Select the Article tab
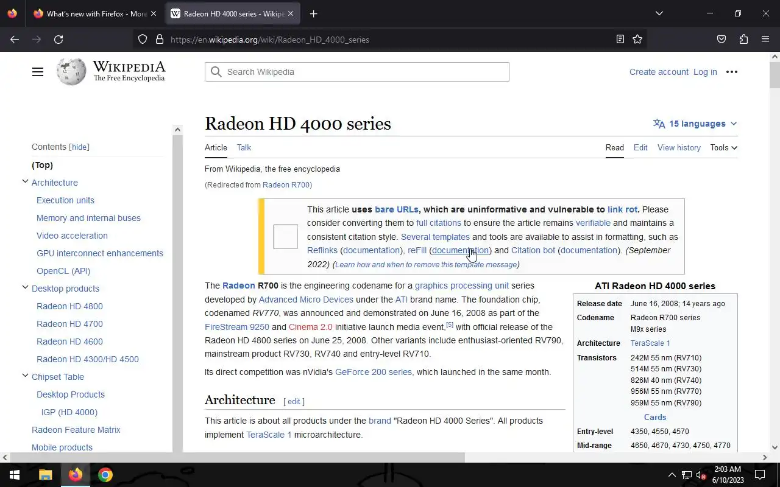780x487 pixels. click(x=216, y=147)
